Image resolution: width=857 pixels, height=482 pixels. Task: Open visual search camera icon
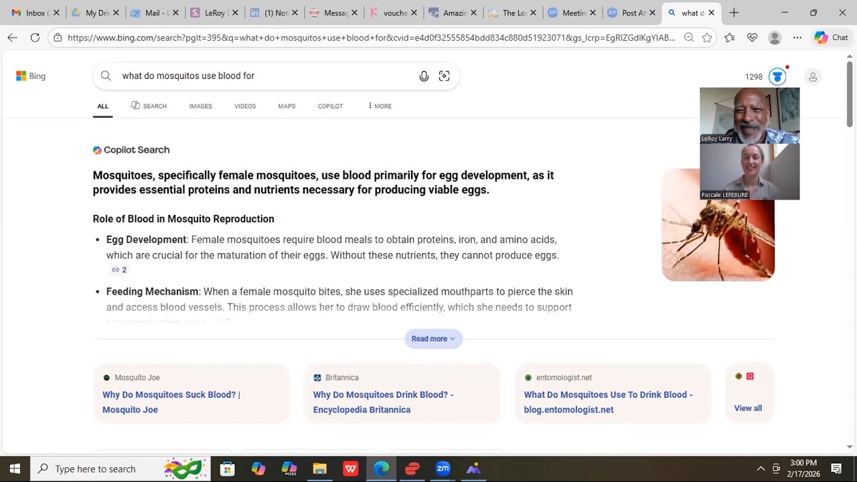[x=444, y=76]
